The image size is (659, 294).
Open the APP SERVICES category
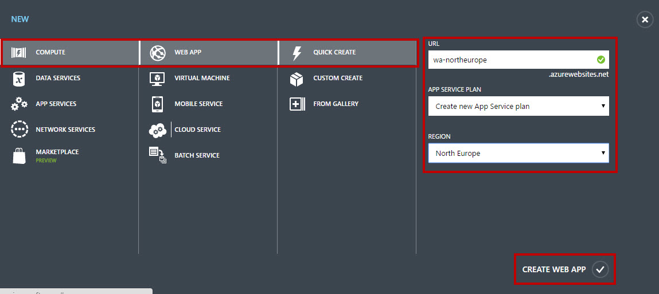56,104
